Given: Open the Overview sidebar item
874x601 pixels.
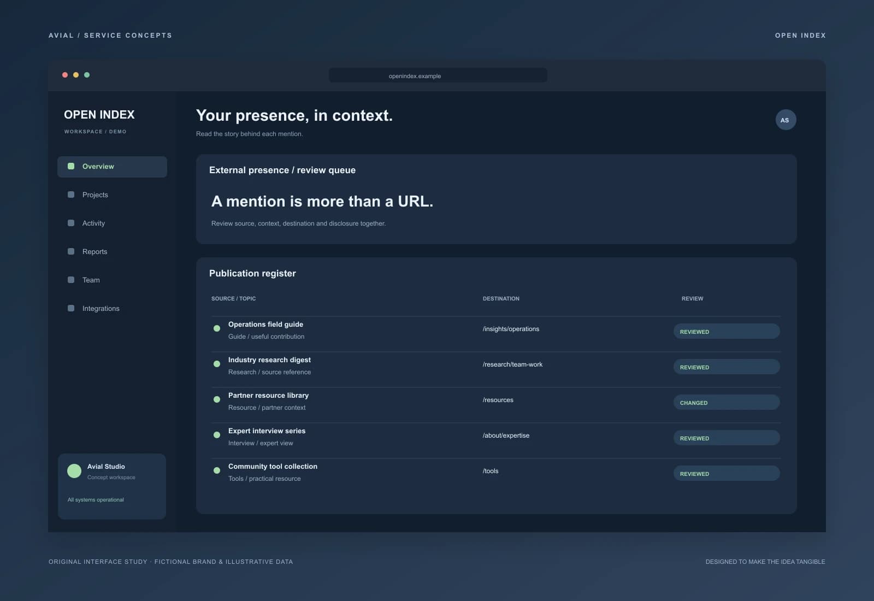Looking at the screenshot, I should pyautogui.click(x=112, y=167).
